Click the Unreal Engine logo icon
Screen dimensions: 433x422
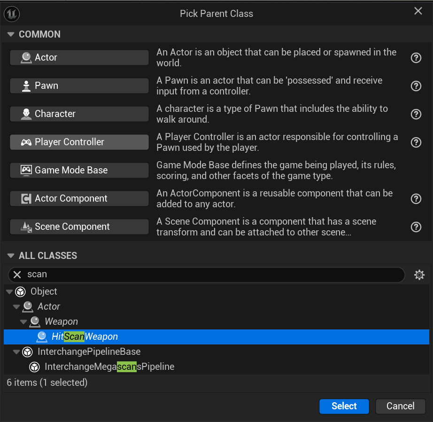pos(11,14)
